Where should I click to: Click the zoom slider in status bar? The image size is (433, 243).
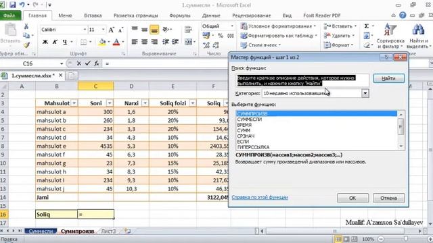(x=405, y=239)
